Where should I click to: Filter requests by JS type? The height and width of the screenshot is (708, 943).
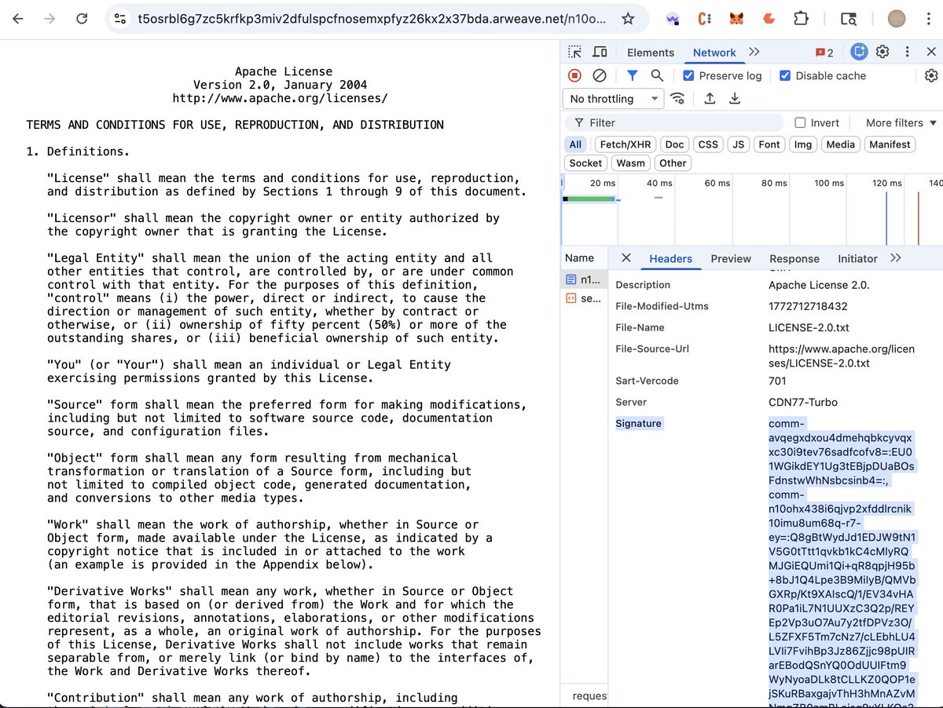coord(738,144)
